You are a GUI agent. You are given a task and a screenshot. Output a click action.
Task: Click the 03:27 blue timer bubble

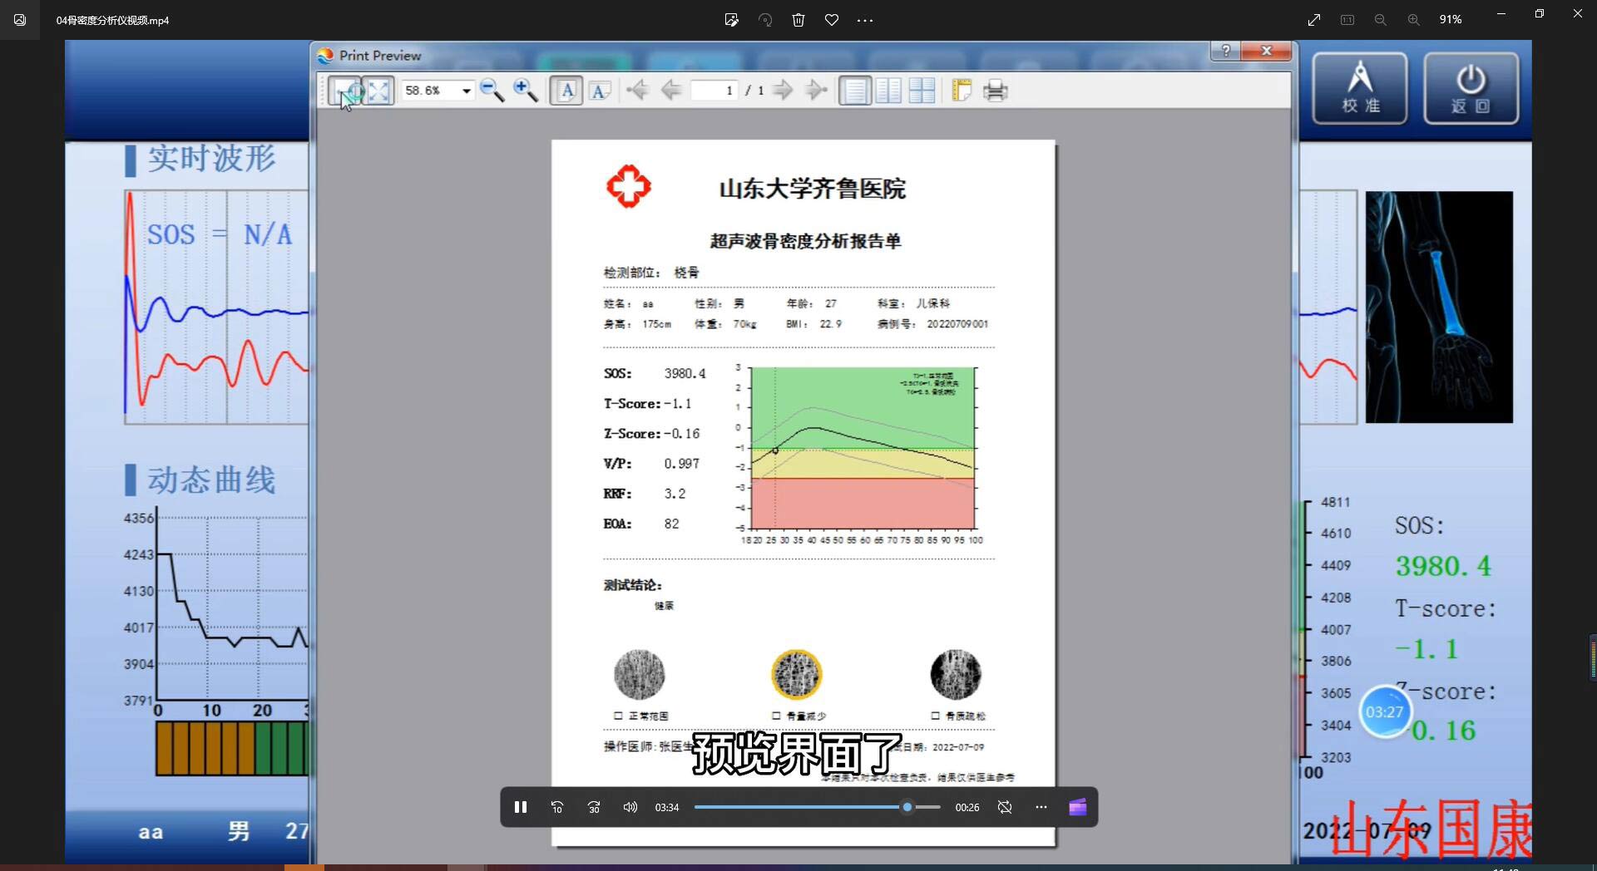(1385, 711)
